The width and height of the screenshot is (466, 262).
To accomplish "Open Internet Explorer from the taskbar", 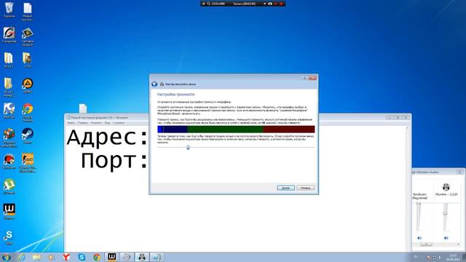I will pos(21,257).
